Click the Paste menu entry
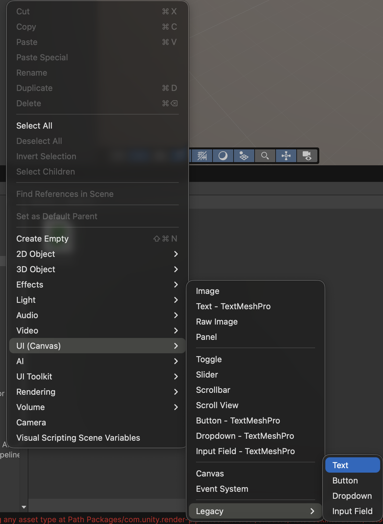 pos(97,42)
